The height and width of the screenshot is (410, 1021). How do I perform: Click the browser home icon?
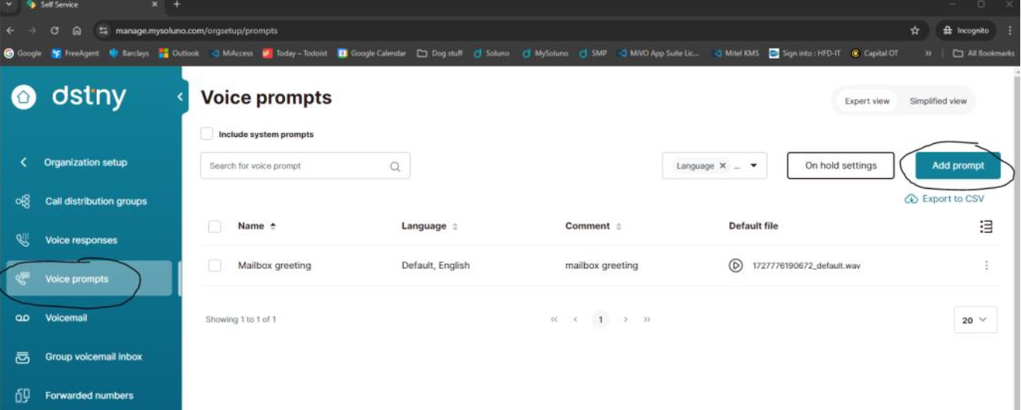pyautogui.click(x=77, y=30)
